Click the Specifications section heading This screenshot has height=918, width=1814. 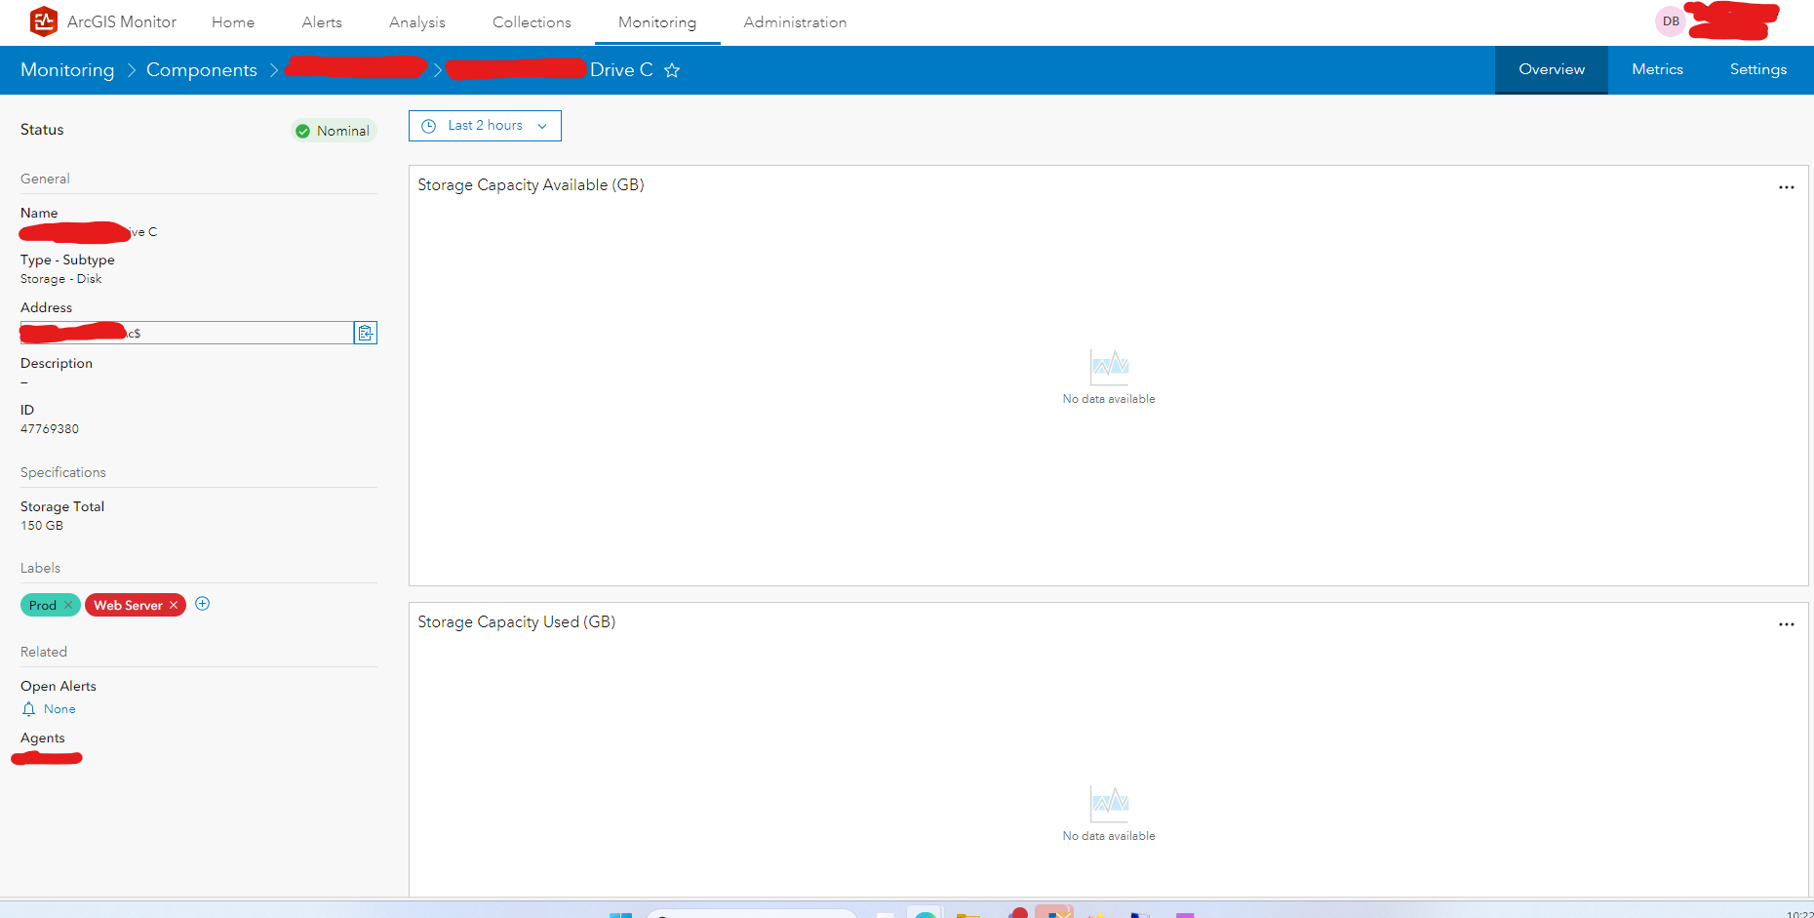pos(63,472)
